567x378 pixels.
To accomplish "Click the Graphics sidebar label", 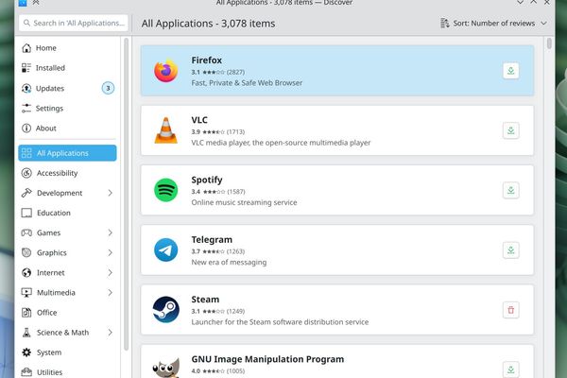I will pos(52,253).
